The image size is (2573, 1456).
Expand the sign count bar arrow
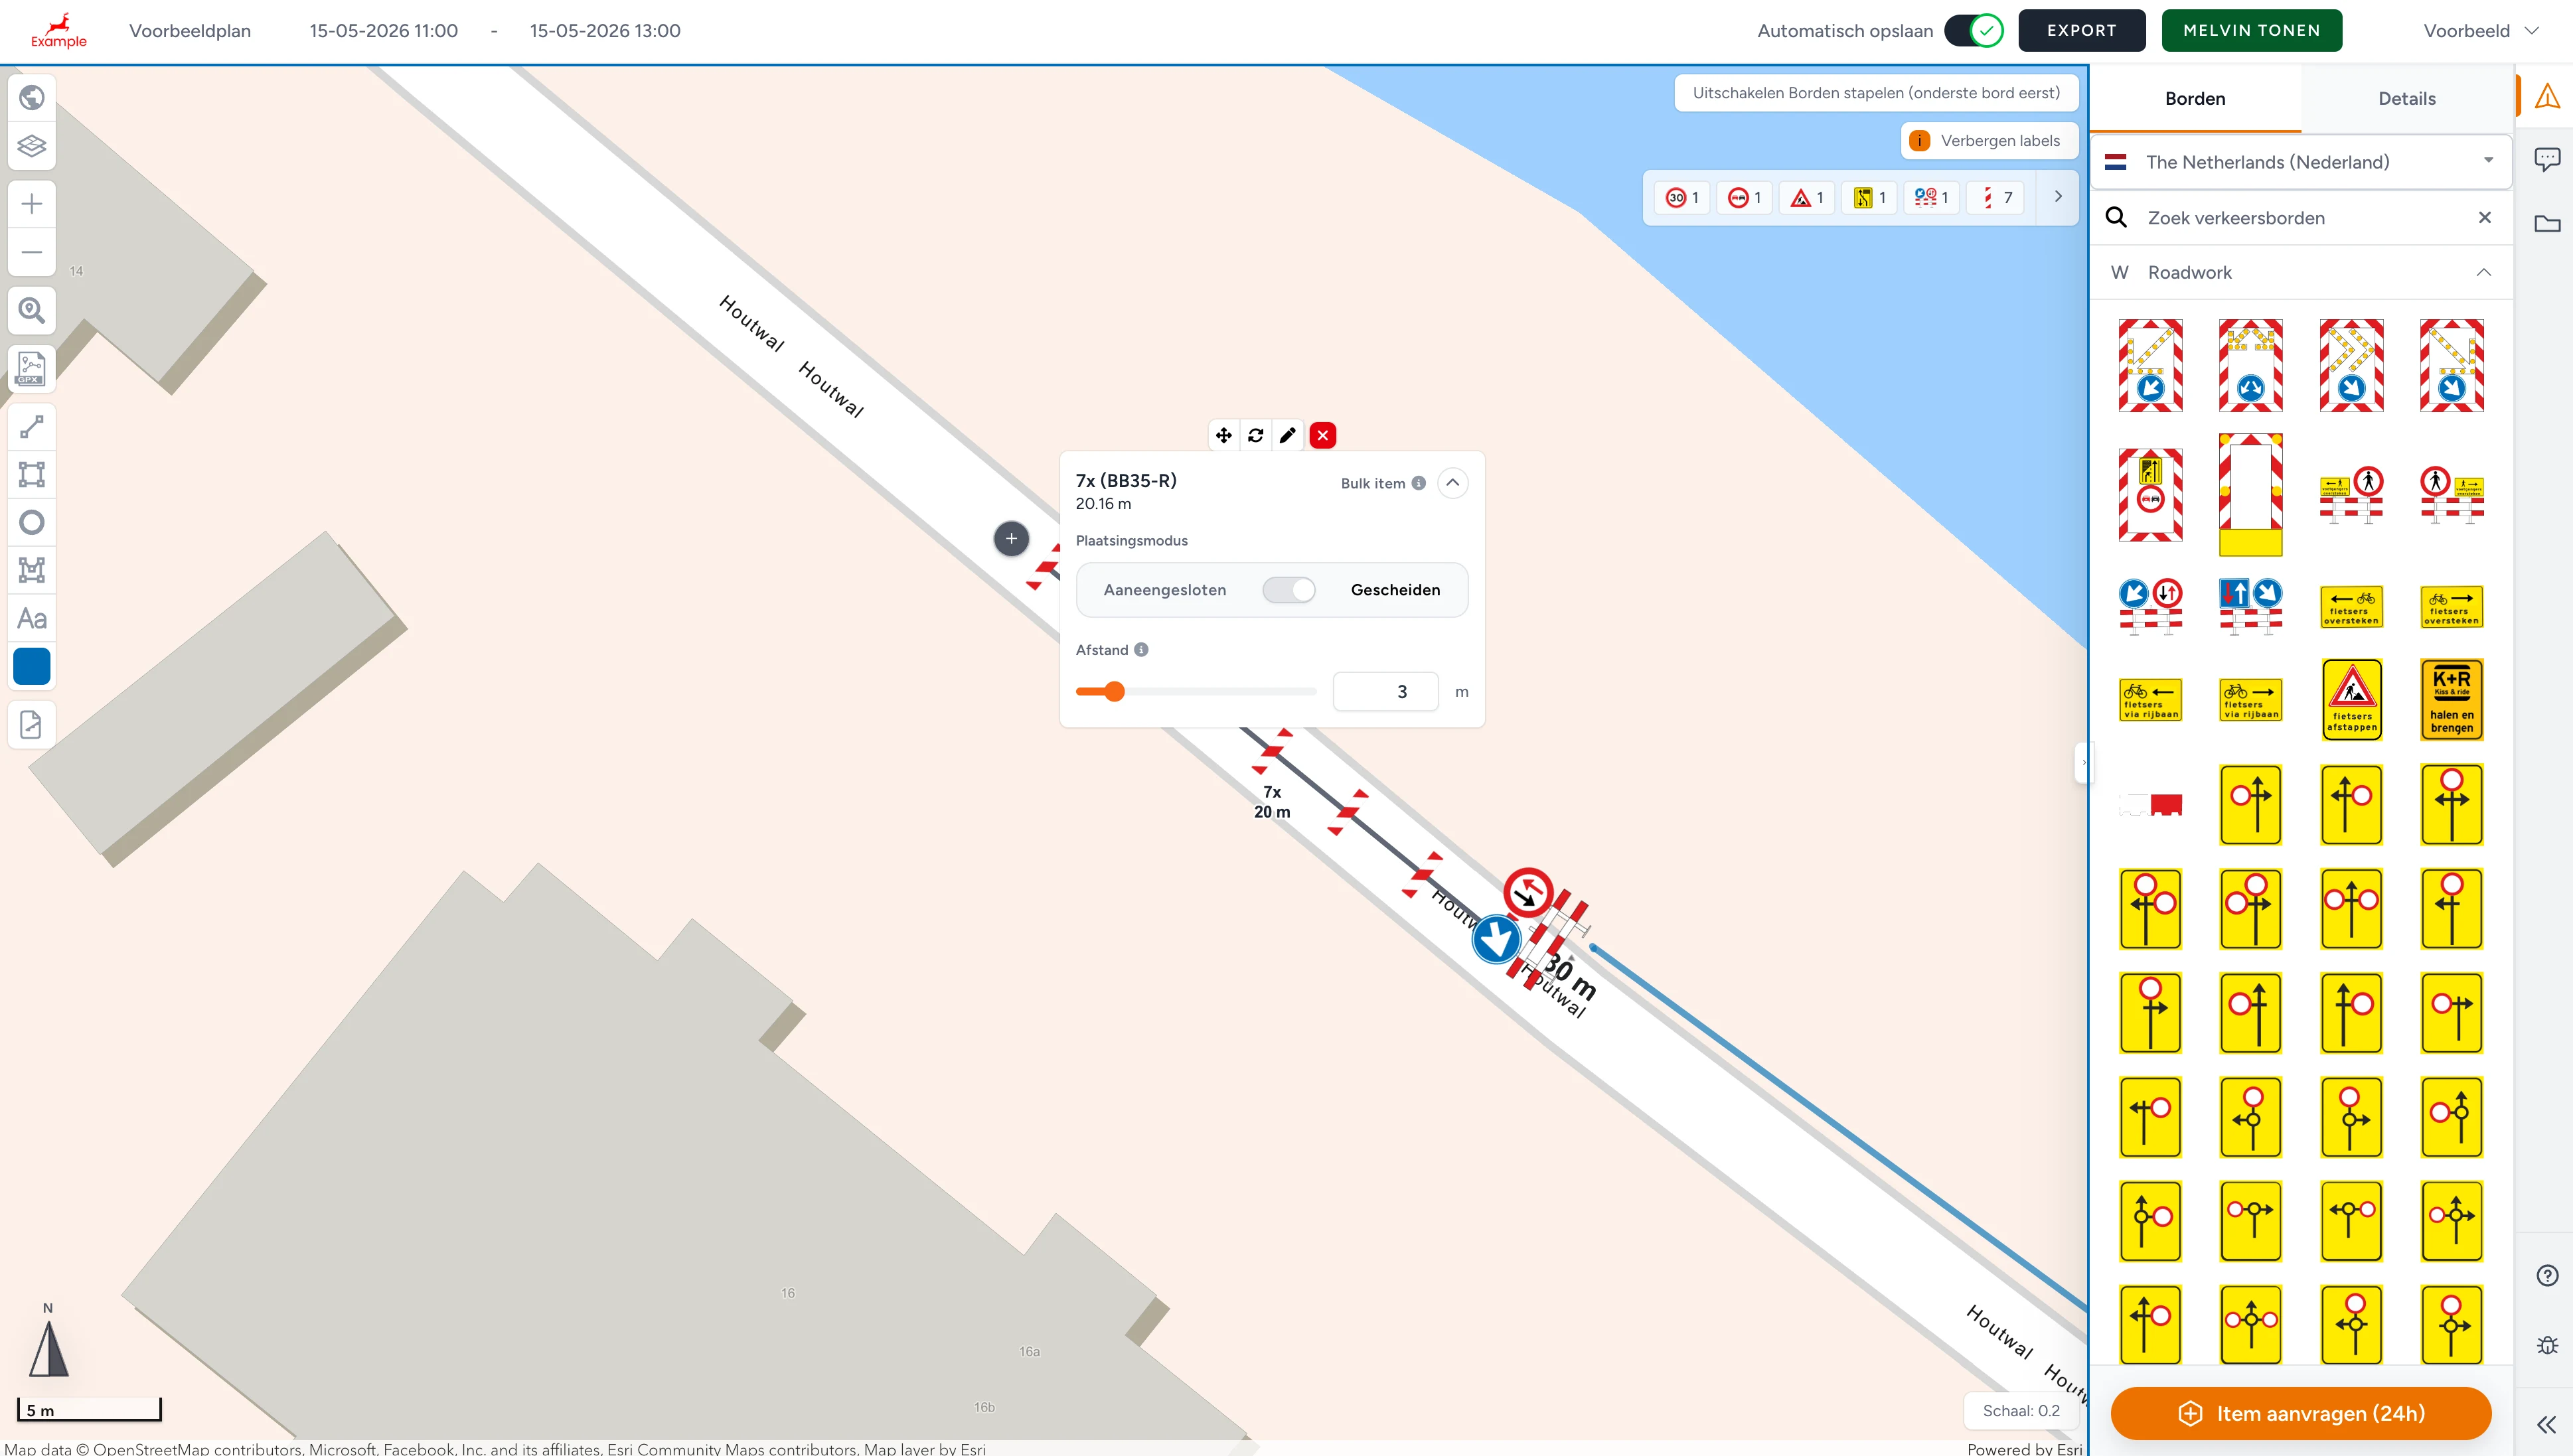2057,197
